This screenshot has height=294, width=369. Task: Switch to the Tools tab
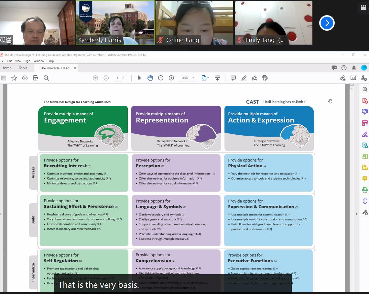[x=23, y=68]
